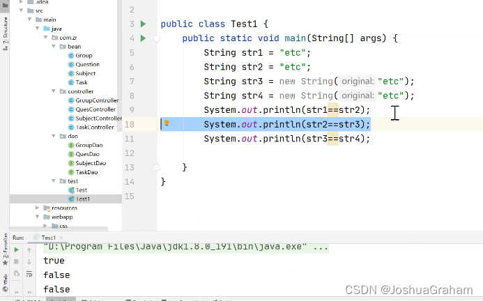Collapse the bean package
The image size is (483, 301).
pyautogui.click(x=54, y=46)
